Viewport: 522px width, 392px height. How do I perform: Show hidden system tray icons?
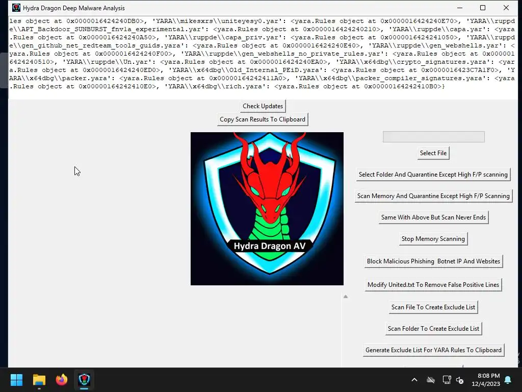coord(414,380)
